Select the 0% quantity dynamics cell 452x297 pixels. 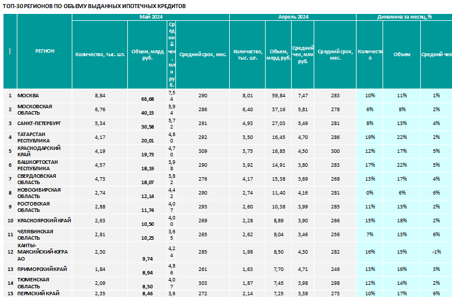coord(370,193)
